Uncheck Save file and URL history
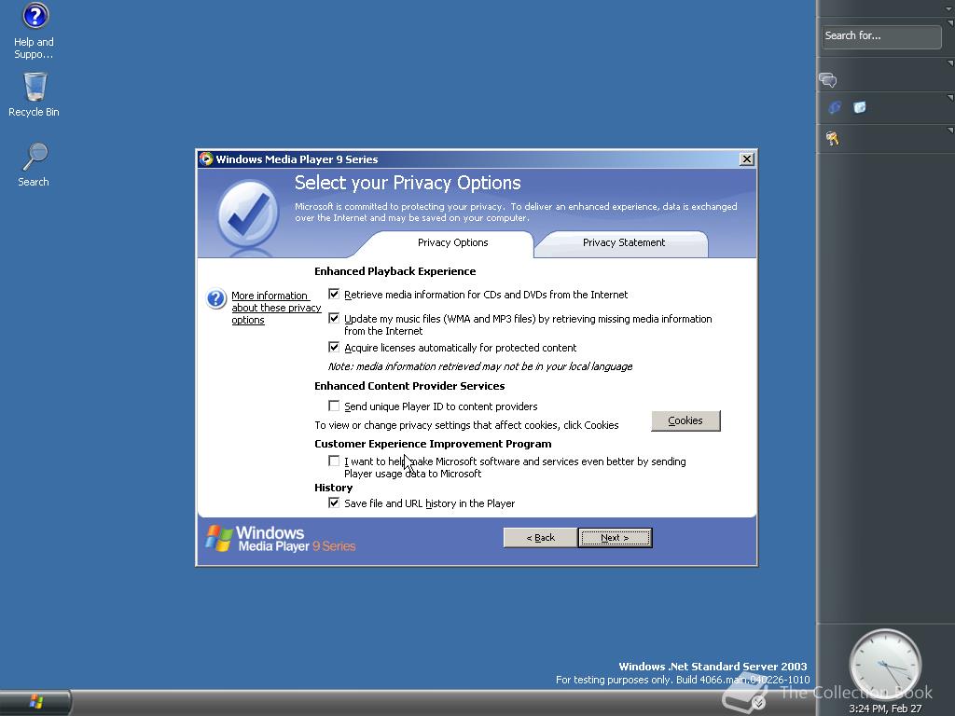Viewport: 955px width, 716px height. tap(334, 503)
